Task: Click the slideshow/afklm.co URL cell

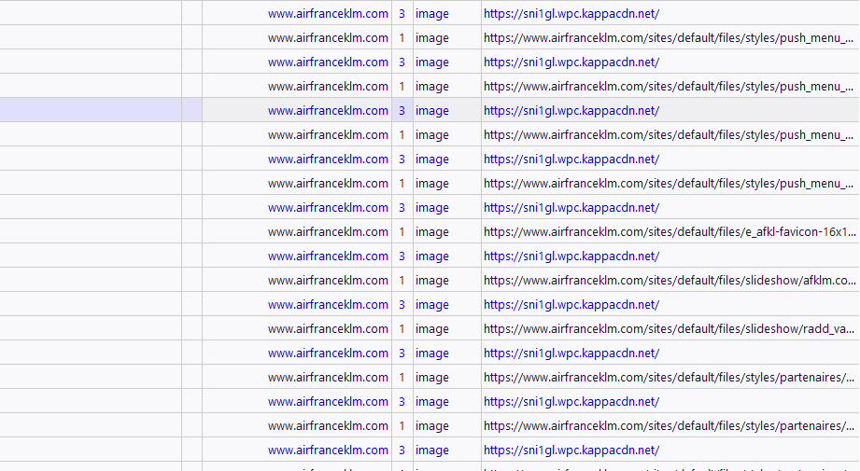Action: click(670, 281)
